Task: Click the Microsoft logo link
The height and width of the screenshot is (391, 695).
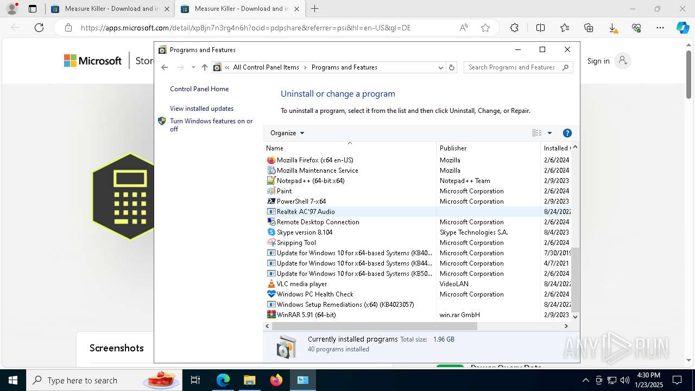Action: (x=93, y=61)
